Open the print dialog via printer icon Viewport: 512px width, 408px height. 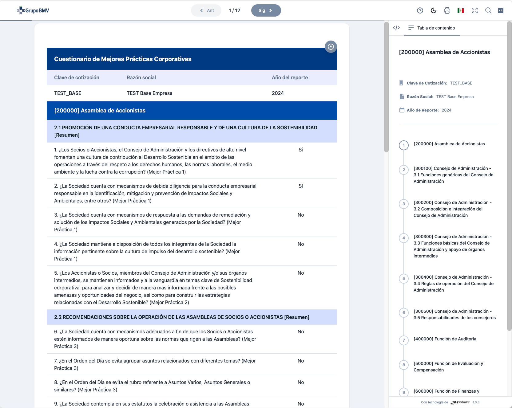click(x=447, y=10)
